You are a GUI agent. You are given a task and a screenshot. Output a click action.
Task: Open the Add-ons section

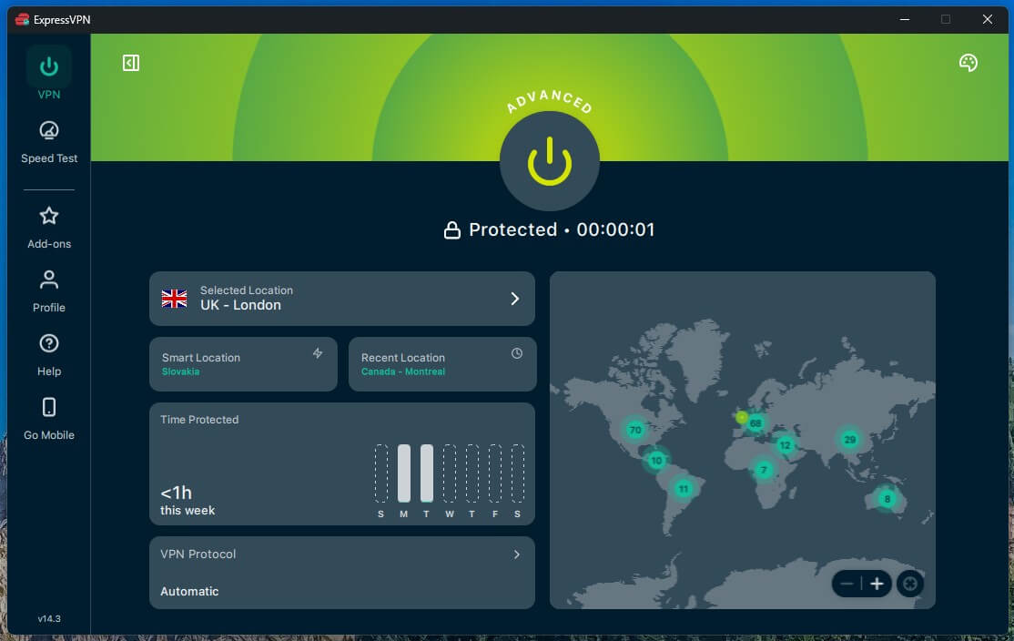coord(49,228)
